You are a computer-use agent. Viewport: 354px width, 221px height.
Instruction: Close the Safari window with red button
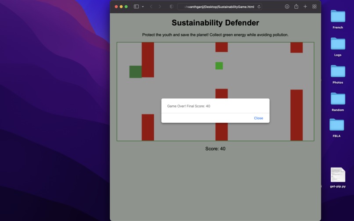tap(116, 7)
